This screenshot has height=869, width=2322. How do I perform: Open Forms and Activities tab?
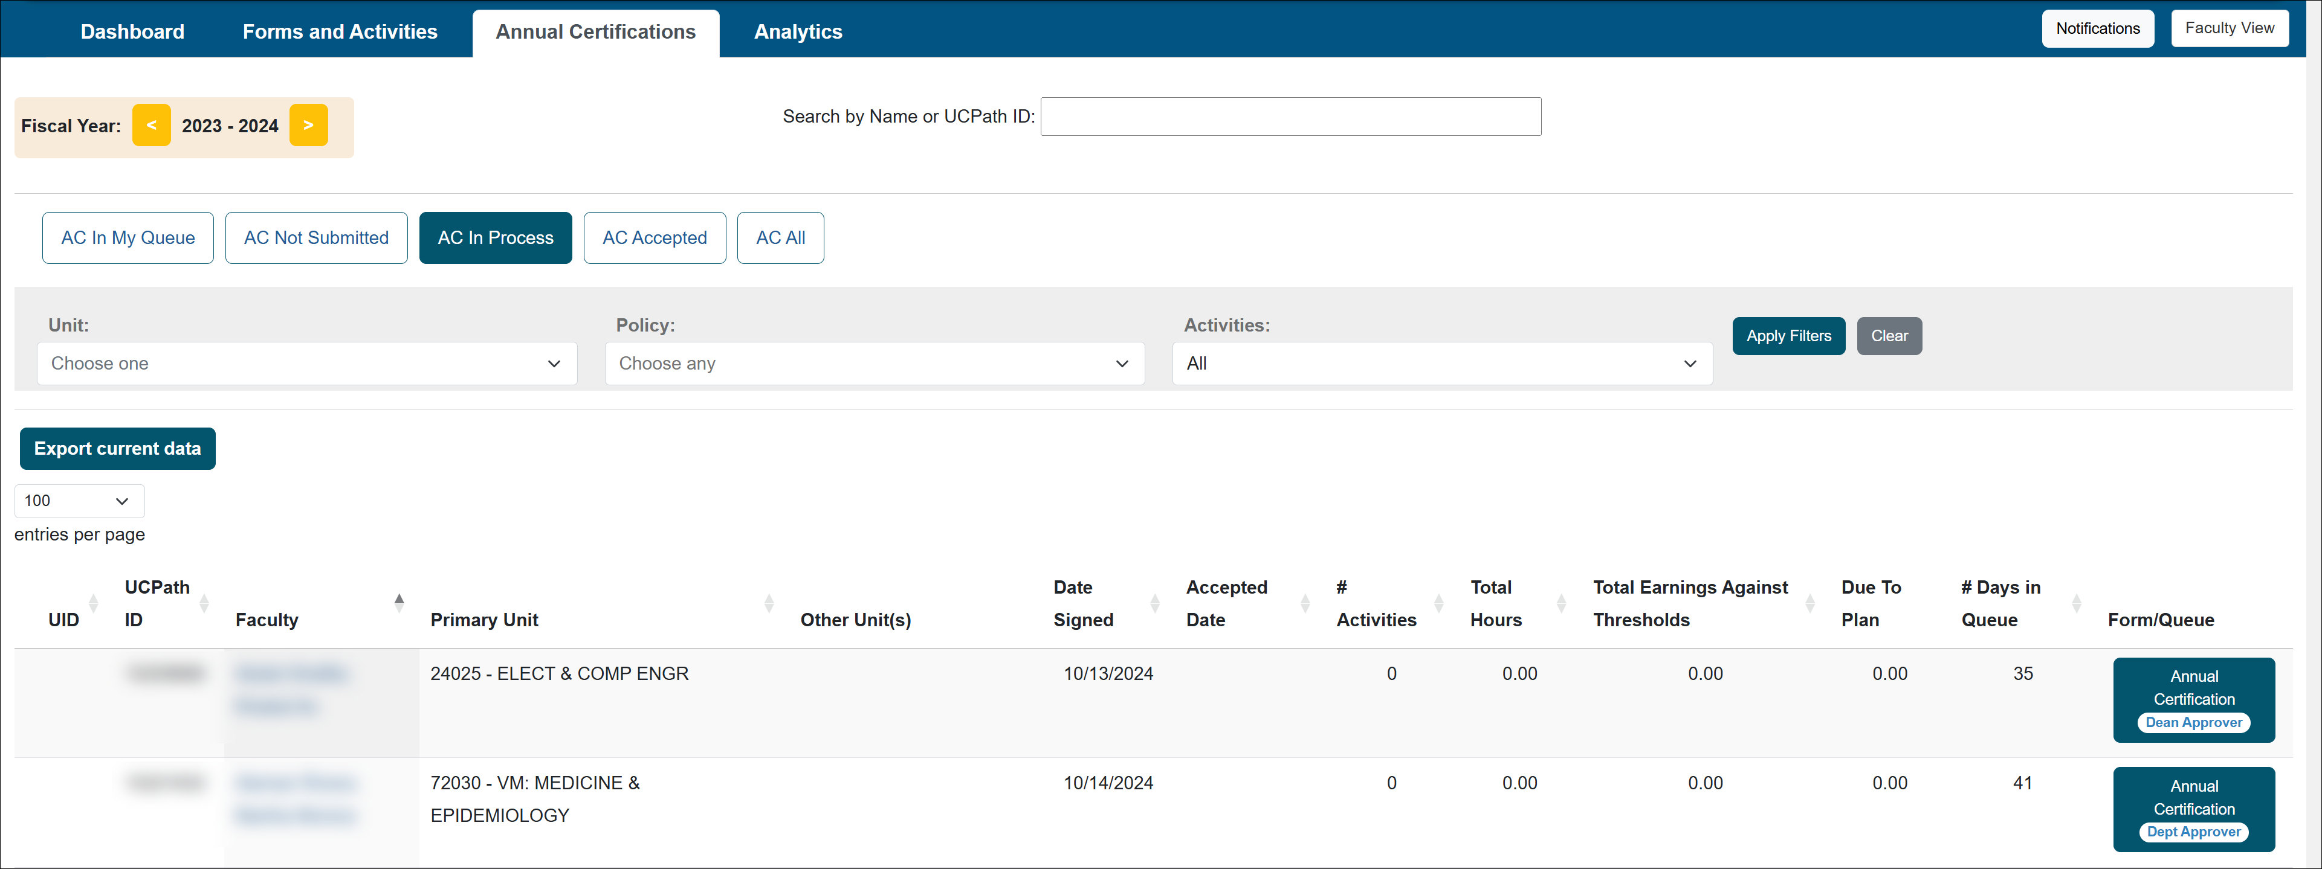340,31
